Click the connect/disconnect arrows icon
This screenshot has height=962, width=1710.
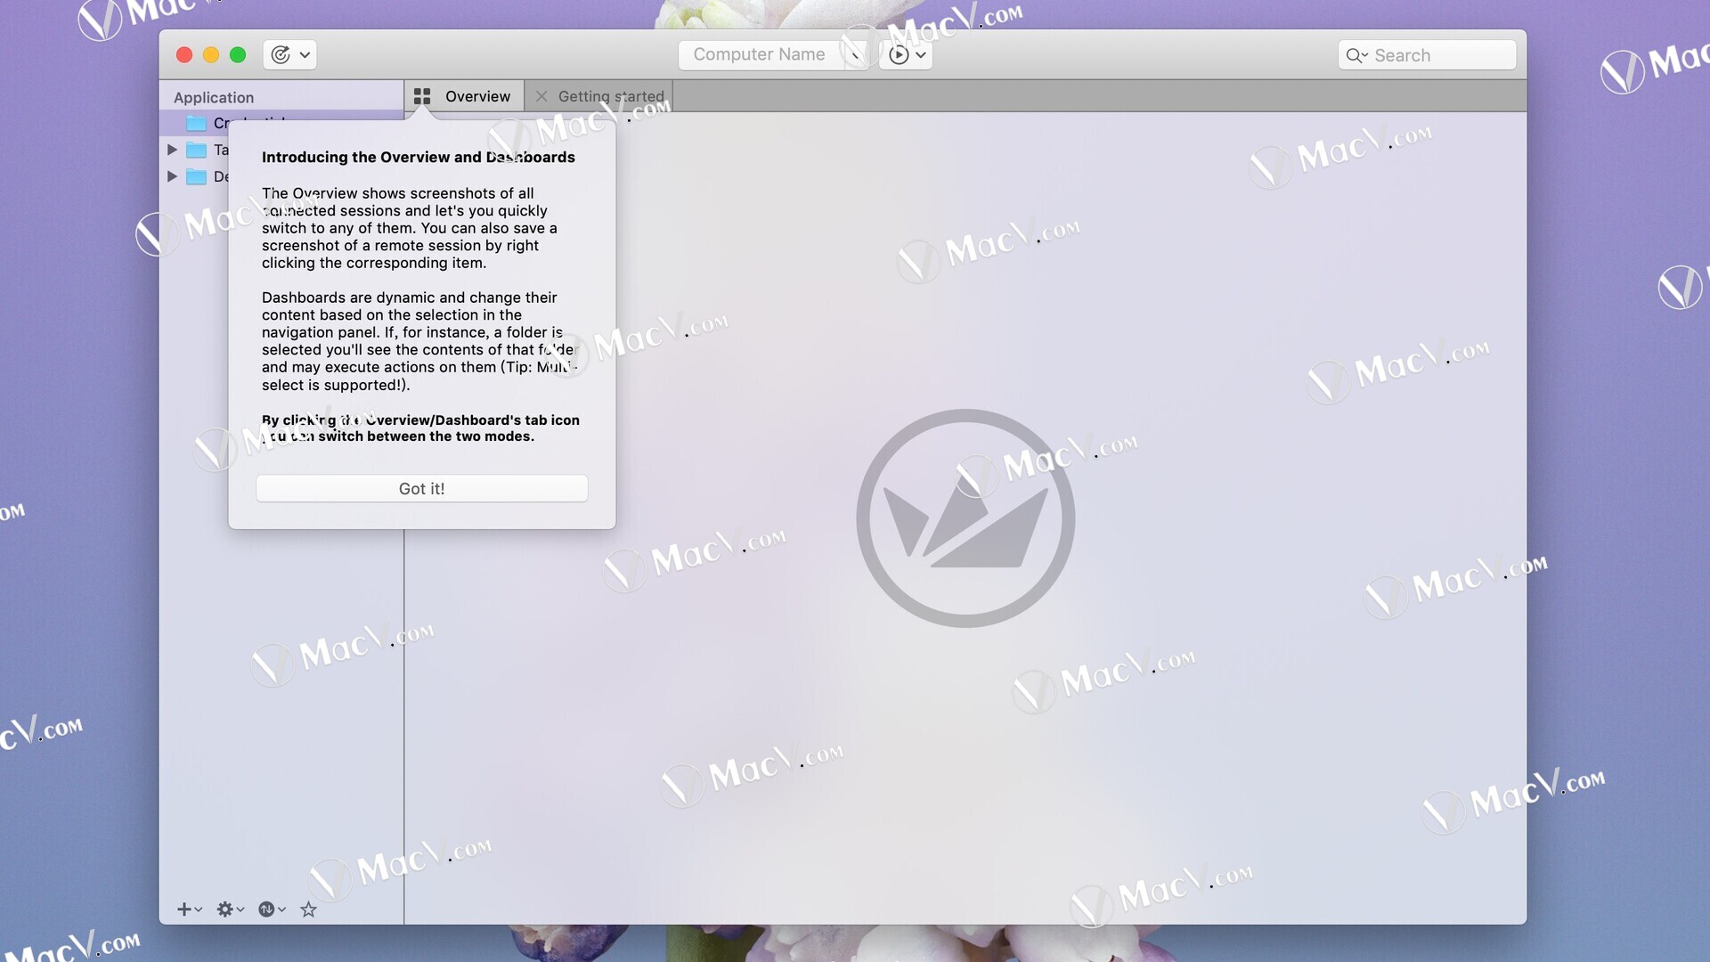[x=267, y=909]
